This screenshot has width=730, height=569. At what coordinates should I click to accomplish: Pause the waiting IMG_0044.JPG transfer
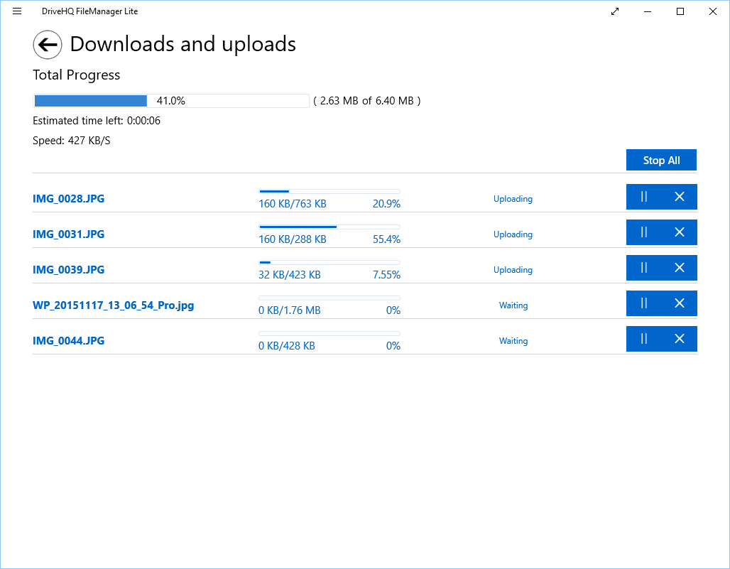point(643,339)
